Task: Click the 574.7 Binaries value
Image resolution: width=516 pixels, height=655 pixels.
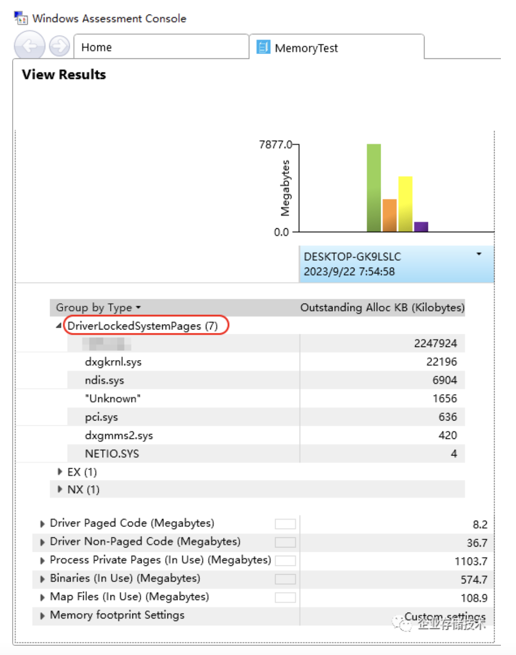Action: tap(474, 580)
